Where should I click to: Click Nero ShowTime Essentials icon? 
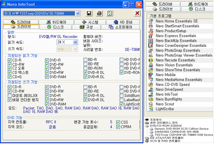pyautogui.click(x=151, y=70)
